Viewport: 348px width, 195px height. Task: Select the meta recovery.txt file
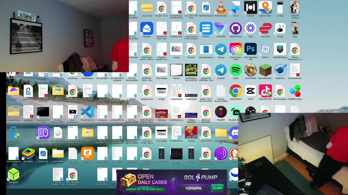point(102,154)
